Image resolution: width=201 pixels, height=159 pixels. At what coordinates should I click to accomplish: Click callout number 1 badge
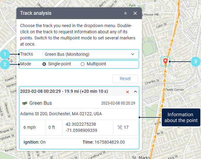pos(5,54)
